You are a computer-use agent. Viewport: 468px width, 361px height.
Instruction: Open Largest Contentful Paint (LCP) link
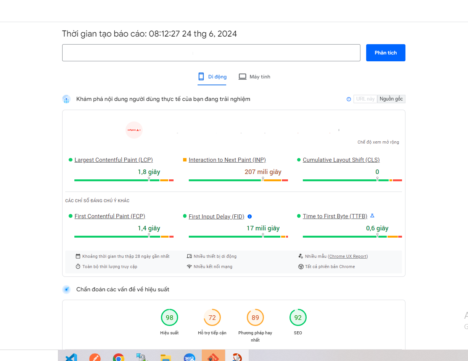(x=114, y=160)
